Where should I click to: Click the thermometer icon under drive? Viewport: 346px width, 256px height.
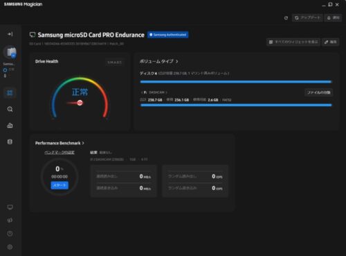coord(5,76)
